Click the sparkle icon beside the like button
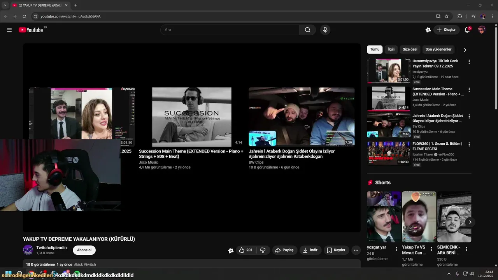 [x=231, y=250]
